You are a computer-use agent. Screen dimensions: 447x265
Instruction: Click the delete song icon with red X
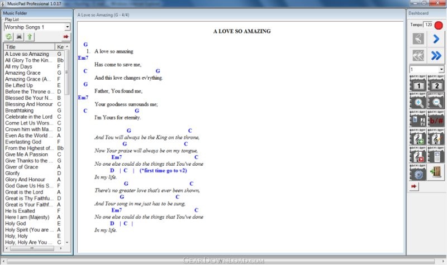click(418, 155)
